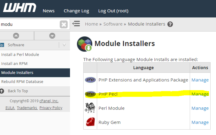
Task: Expand all sidebar categories down arrow
Action: pos(52,36)
